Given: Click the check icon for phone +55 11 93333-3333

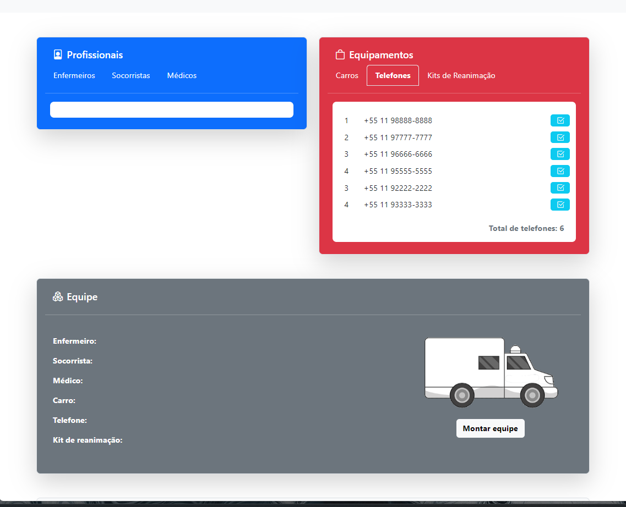Looking at the screenshot, I should 560,204.
